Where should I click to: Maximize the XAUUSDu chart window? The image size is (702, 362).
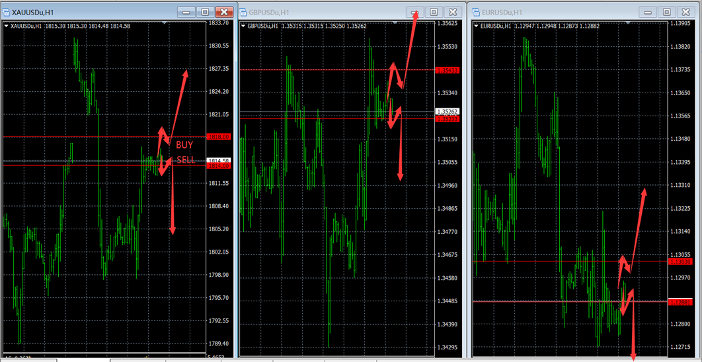tap(205, 12)
